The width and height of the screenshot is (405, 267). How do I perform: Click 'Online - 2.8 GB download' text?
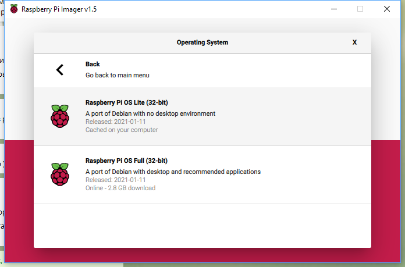120,188
